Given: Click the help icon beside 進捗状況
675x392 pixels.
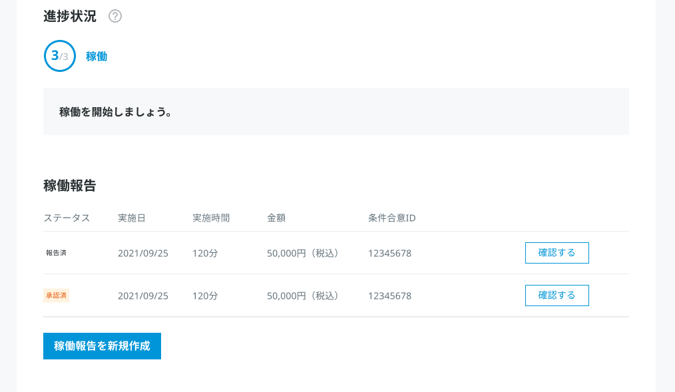Looking at the screenshot, I should point(115,17).
